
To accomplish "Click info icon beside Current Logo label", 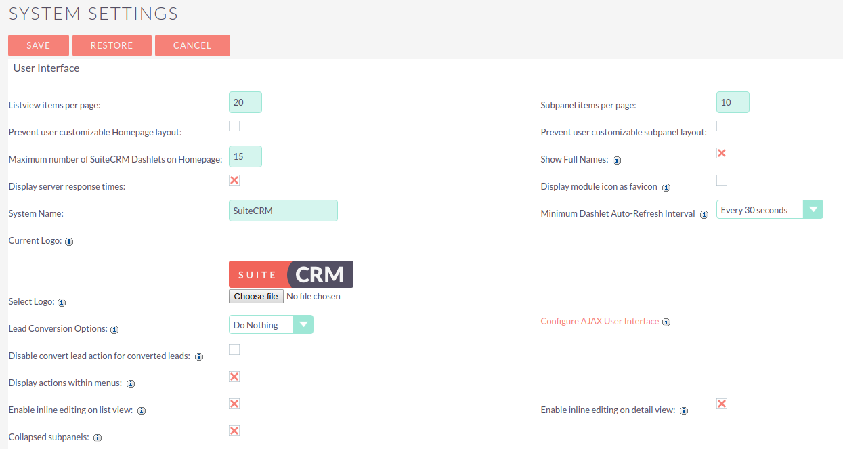I will coord(69,241).
